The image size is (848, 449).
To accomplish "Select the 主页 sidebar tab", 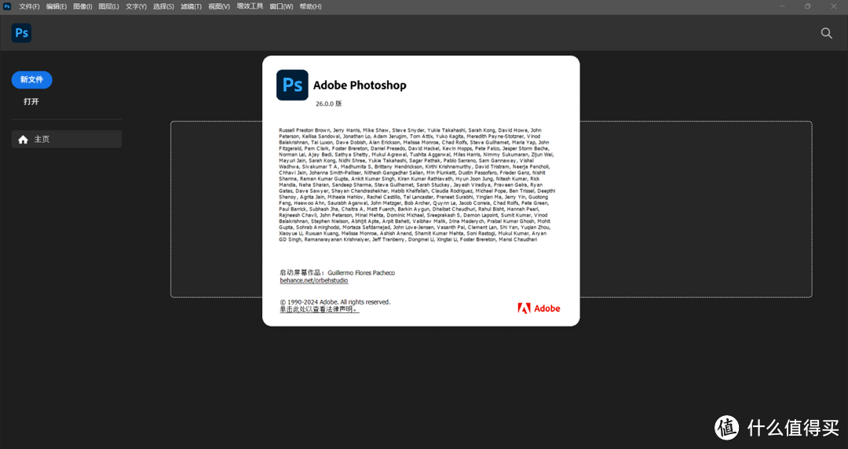I will tap(67, 139).
